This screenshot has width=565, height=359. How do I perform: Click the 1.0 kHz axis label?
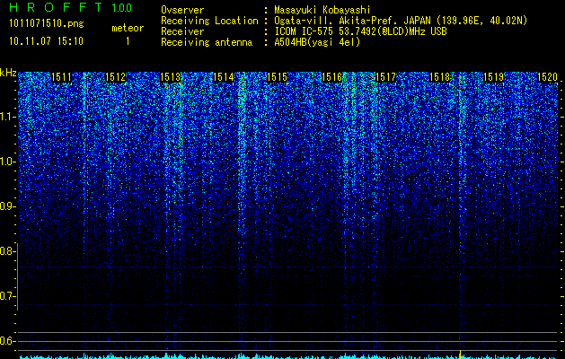coord(7,162)
